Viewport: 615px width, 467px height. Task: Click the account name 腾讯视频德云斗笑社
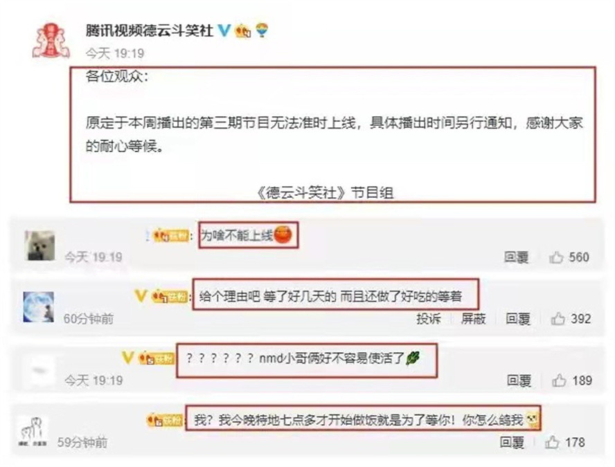tap(150, 30)
